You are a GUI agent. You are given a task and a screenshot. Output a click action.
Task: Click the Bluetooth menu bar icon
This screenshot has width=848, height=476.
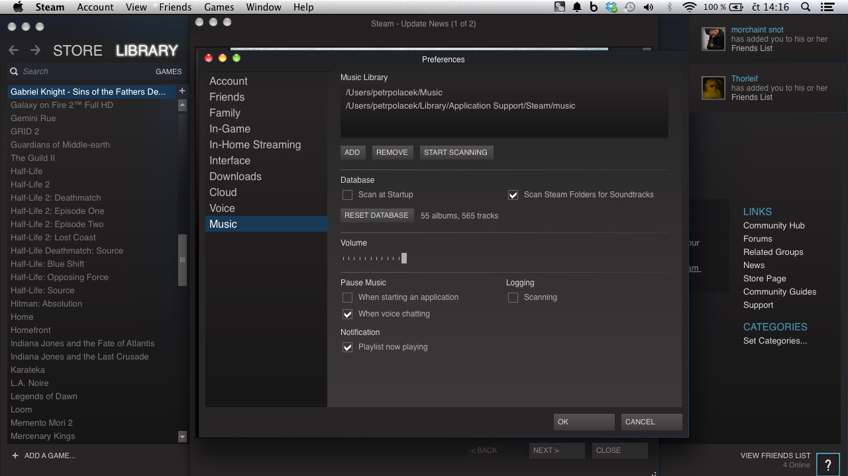click(669, 7)
